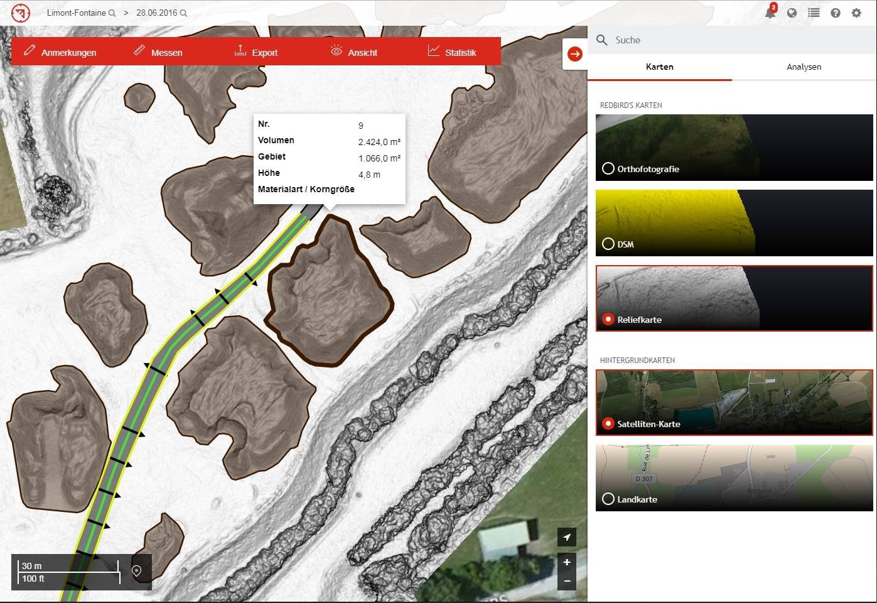Select the Landkarte radio button
Image resolution: width=877 pixels, height=603 pixels.
click(x=608, y=499)
